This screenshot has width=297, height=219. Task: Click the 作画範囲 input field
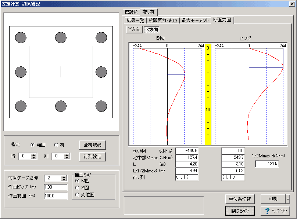tap(56, 196)
